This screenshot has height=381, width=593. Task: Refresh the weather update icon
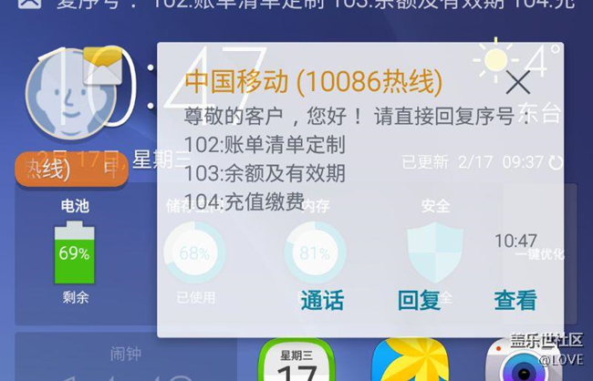click(x=556, y=163)
